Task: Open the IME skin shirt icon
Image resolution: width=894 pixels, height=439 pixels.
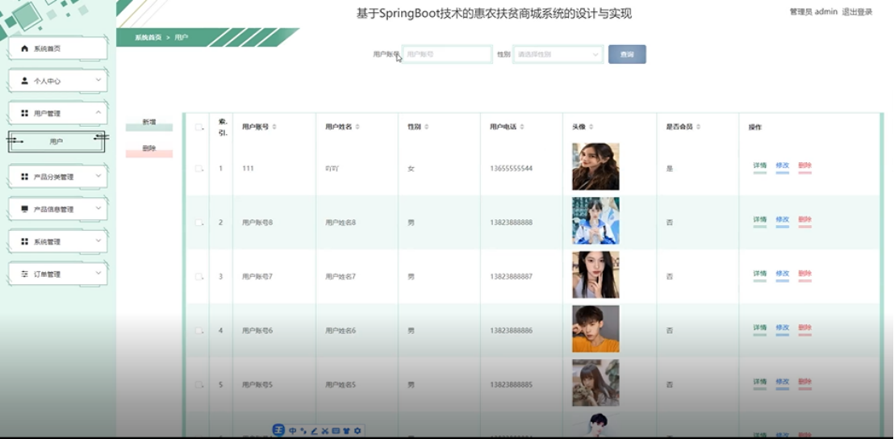Action: click(346, 431)
